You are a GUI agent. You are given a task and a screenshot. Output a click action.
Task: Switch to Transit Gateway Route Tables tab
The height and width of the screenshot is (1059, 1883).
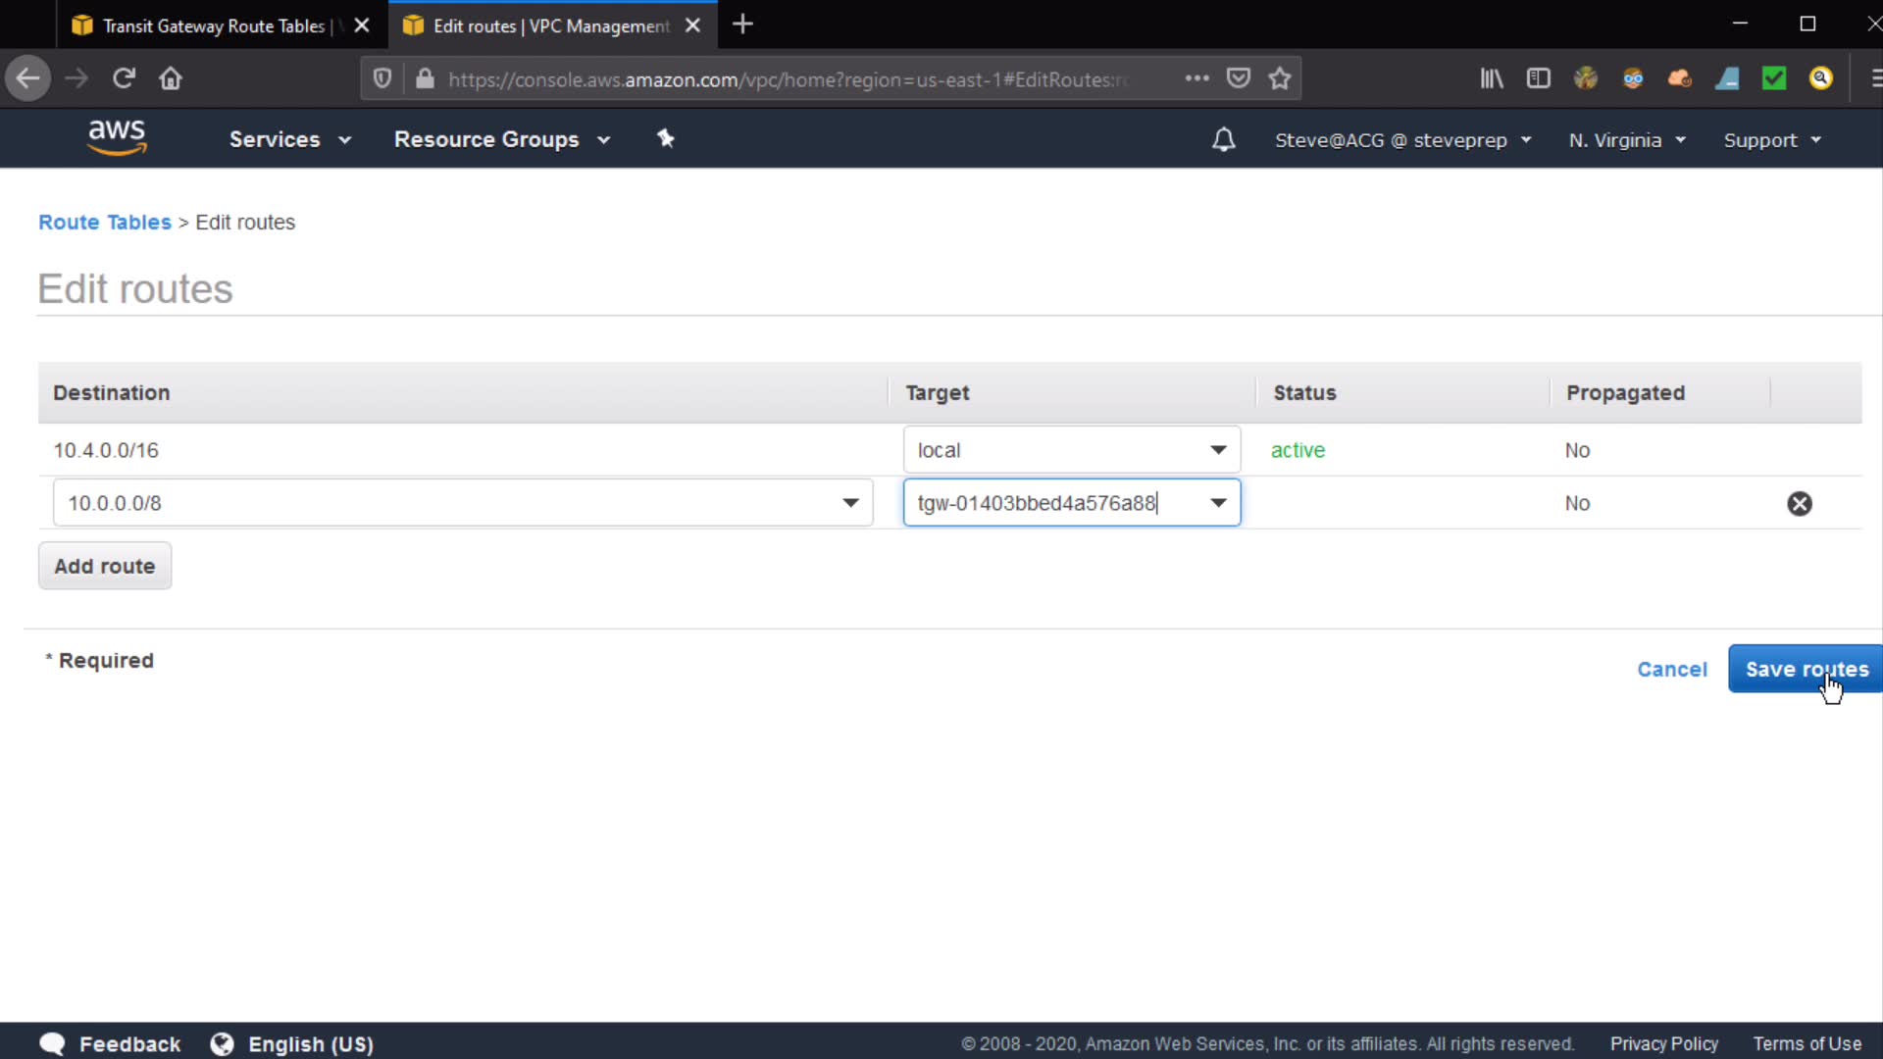(214, 25)
